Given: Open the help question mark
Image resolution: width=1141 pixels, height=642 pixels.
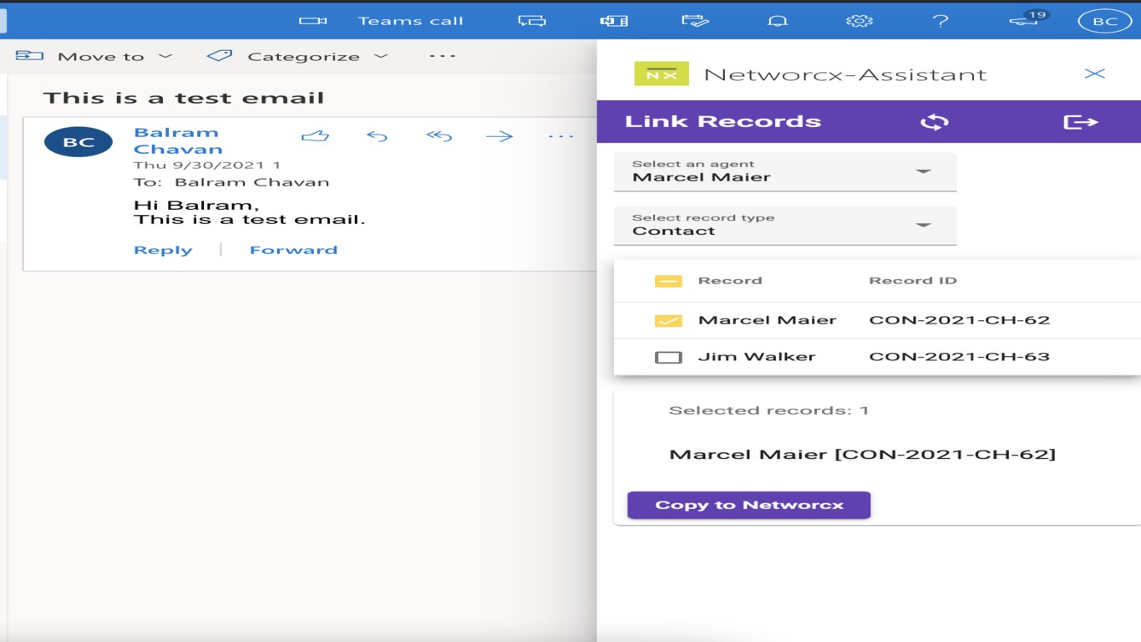Looking at the screenshot, I should (x=941, y=21).
